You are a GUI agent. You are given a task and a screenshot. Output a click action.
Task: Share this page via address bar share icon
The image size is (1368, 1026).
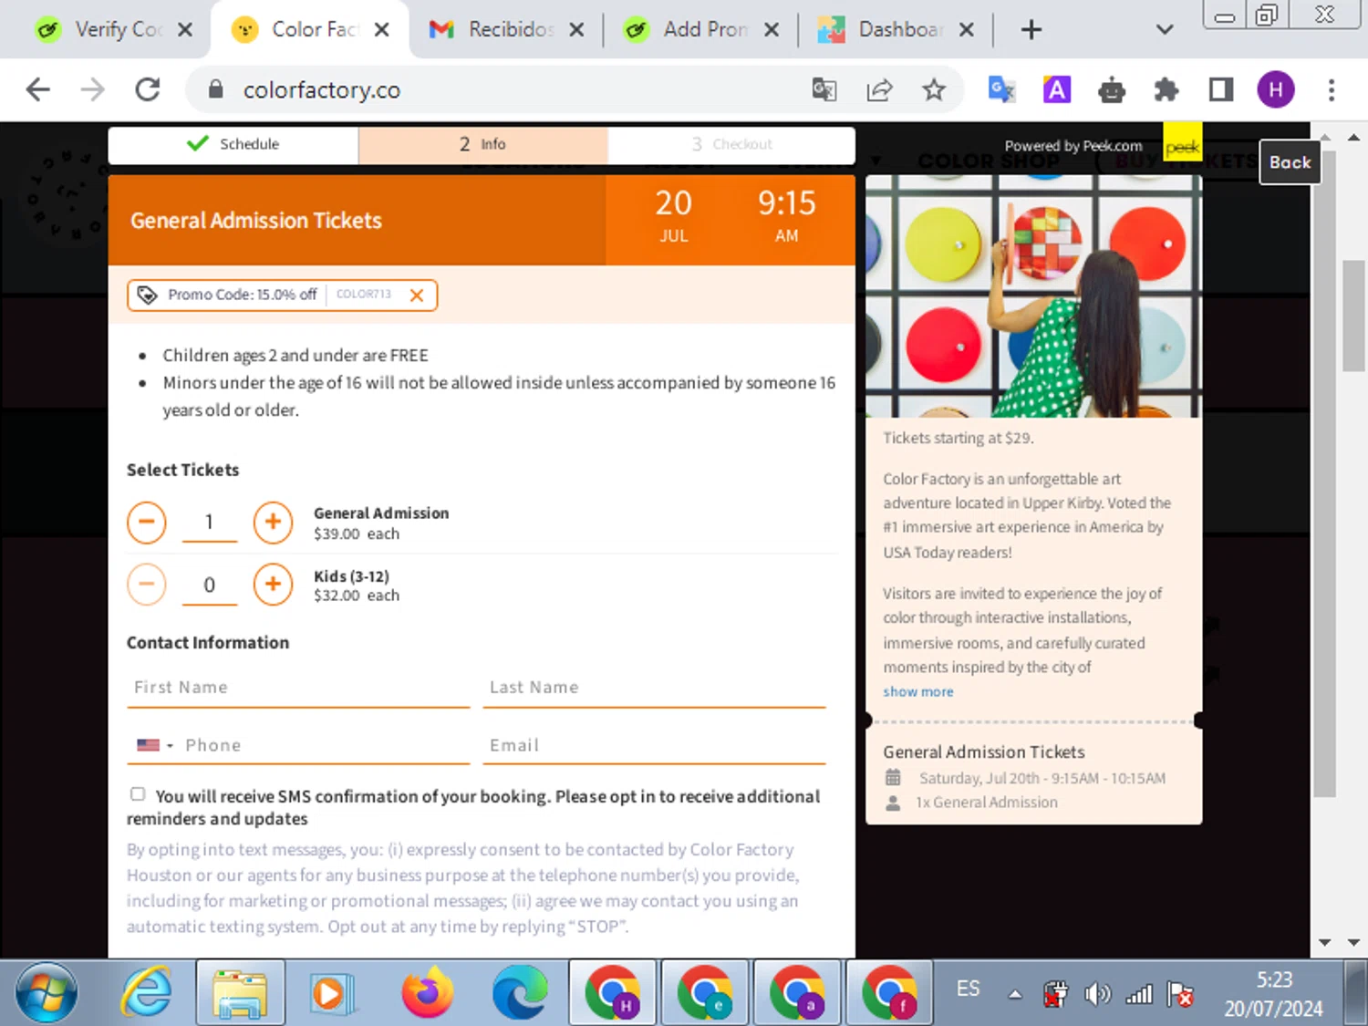[879, 89]
